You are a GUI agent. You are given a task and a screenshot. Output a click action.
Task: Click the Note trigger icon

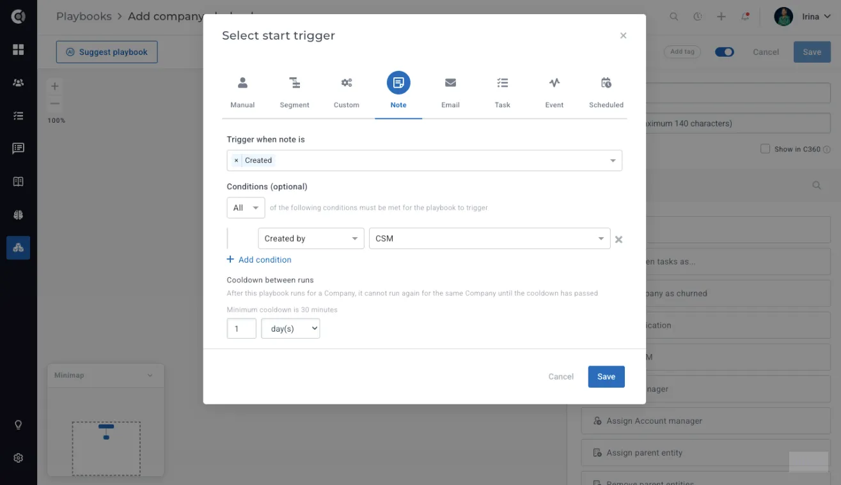pos(398,82)
